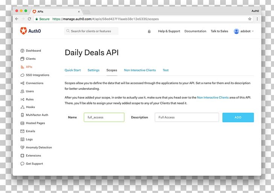
Task: Click the Emails envelope icon in the sidebar
Action: click(x=22, y=131)
